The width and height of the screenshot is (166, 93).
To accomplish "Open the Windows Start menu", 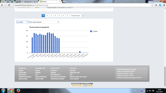I will click(3, 90).
